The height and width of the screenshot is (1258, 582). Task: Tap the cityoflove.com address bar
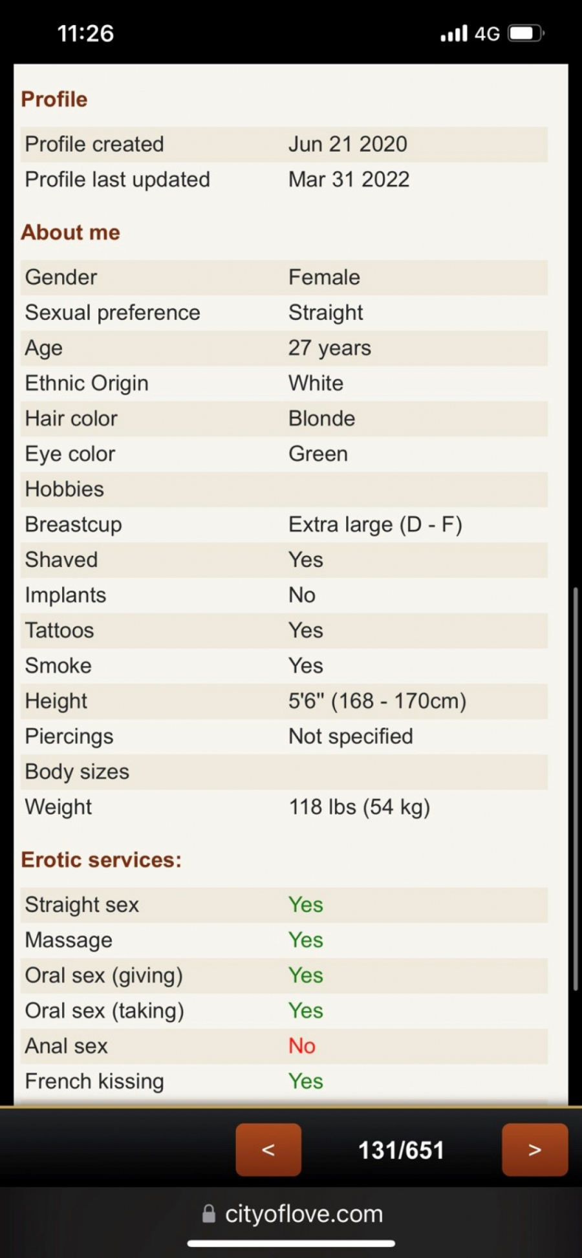point(303,1213)
